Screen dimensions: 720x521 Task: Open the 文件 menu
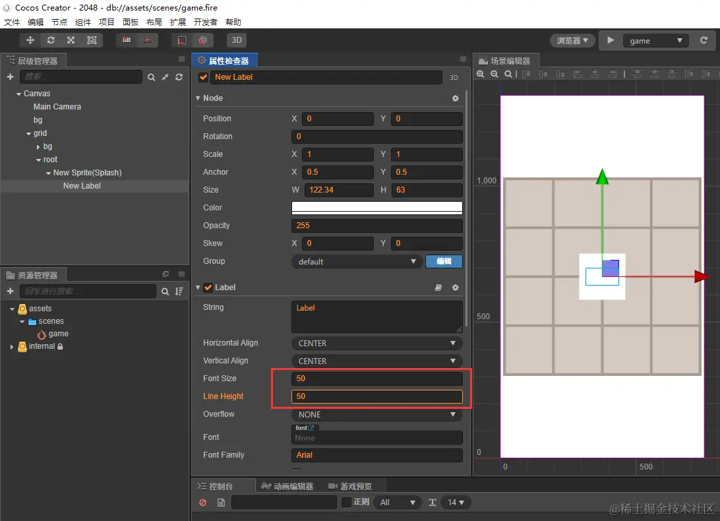[x=12, y=22]
